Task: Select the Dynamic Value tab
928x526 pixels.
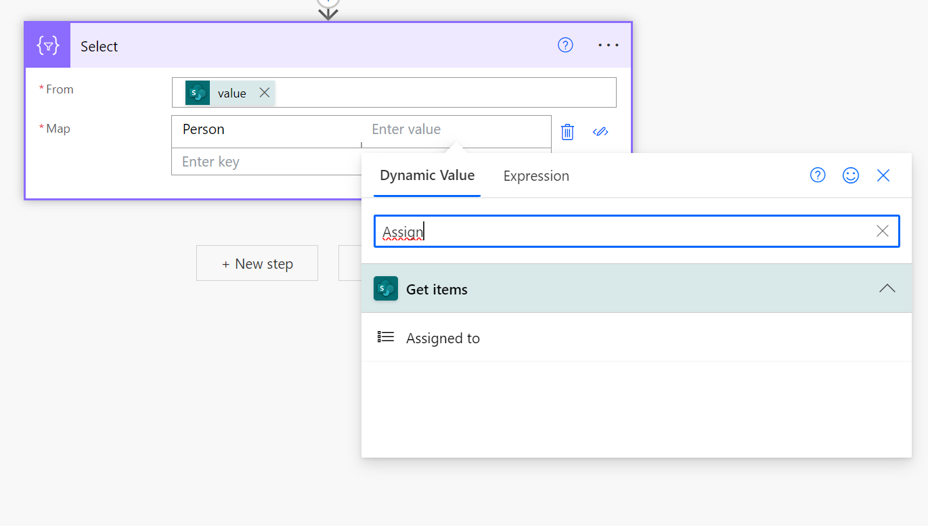Action: click(x=426, y=175)
